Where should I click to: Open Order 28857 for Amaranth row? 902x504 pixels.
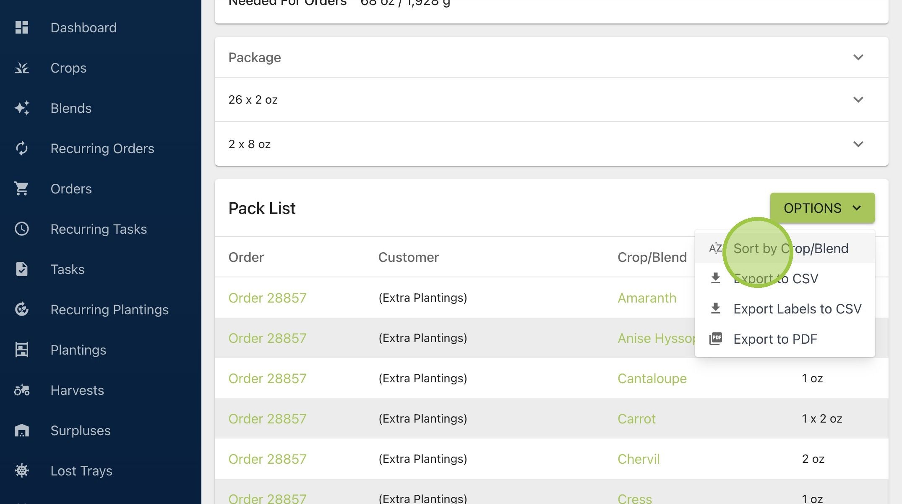point(267,298)
